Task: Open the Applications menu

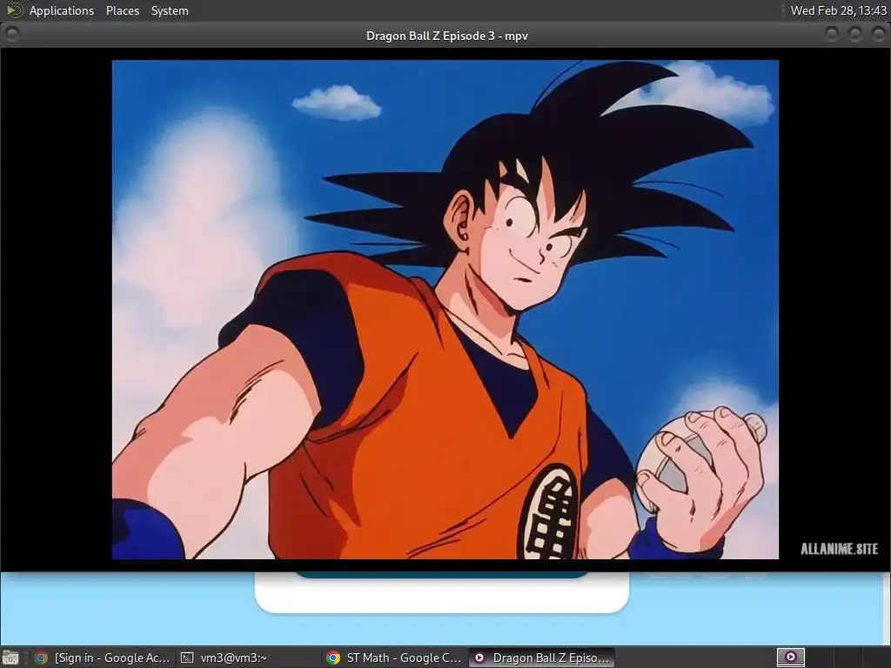Action: (62, 10)
